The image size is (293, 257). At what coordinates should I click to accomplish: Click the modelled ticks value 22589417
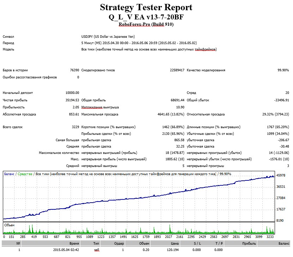click(x=177, y=70)
